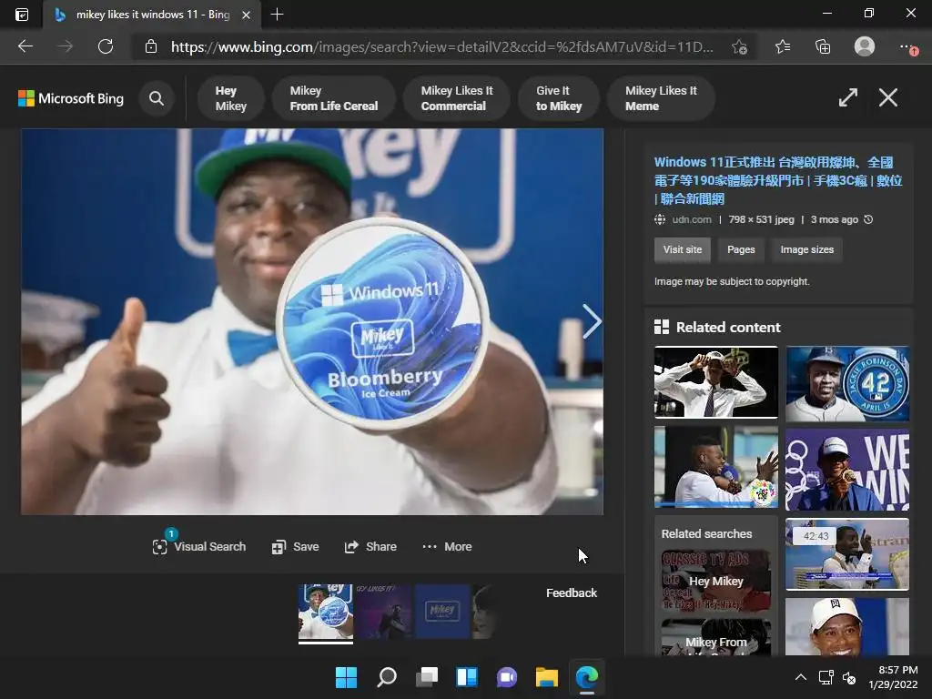Open the Widgets panel

467,677
